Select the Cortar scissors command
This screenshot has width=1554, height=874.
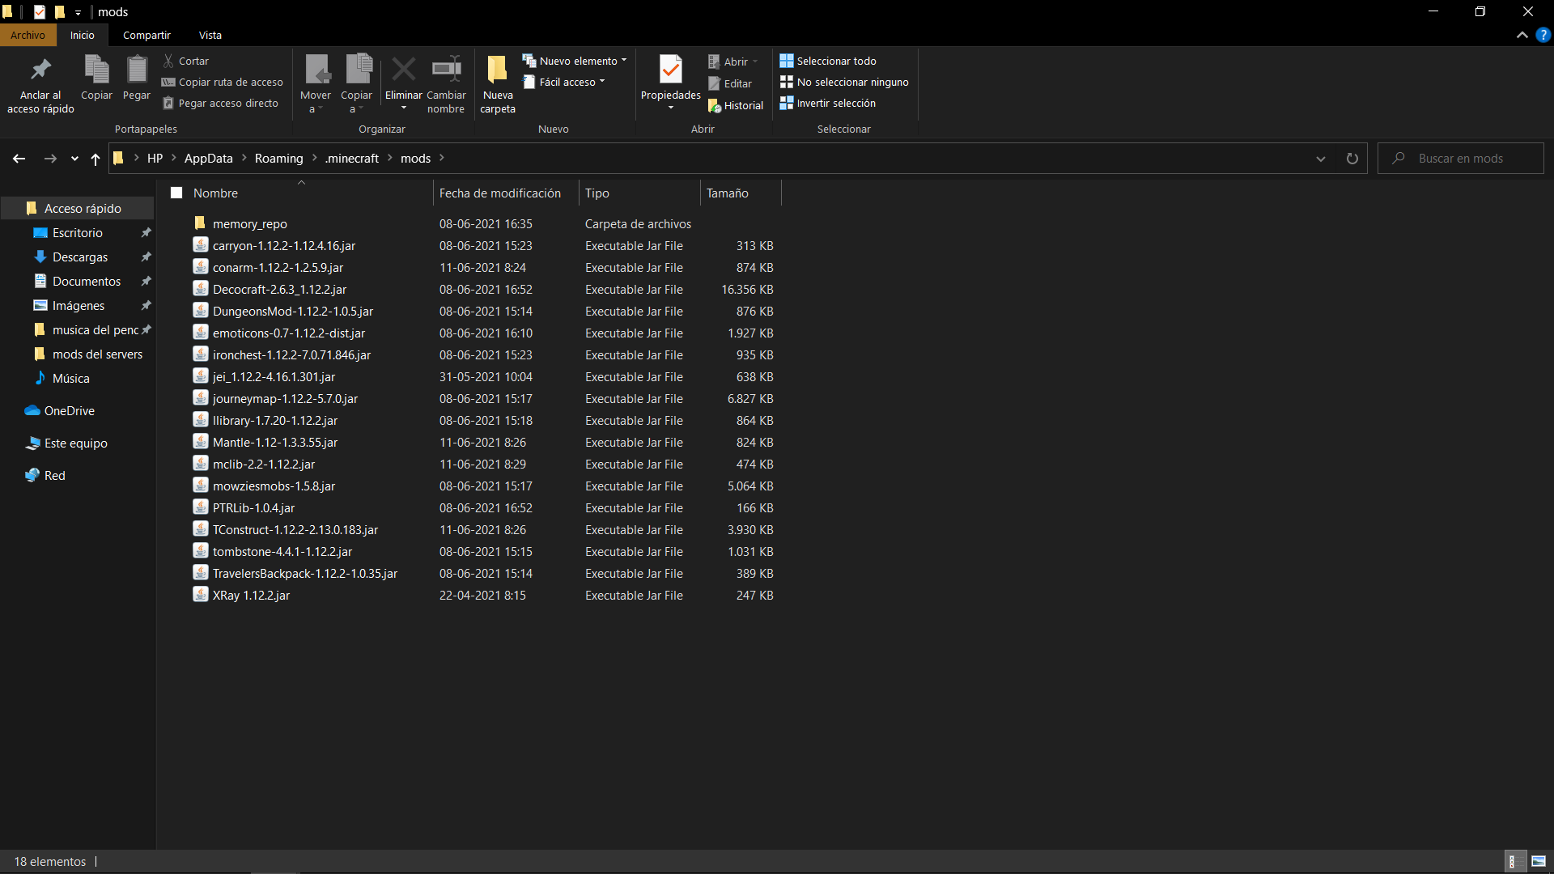[185, 61]
